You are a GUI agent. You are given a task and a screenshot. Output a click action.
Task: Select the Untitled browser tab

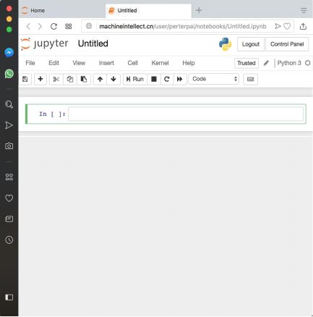[x=148, y=10]
